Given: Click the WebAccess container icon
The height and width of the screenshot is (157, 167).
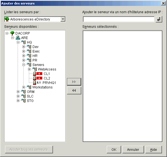Looking at the screenshot, I should [x=35, y=69].
